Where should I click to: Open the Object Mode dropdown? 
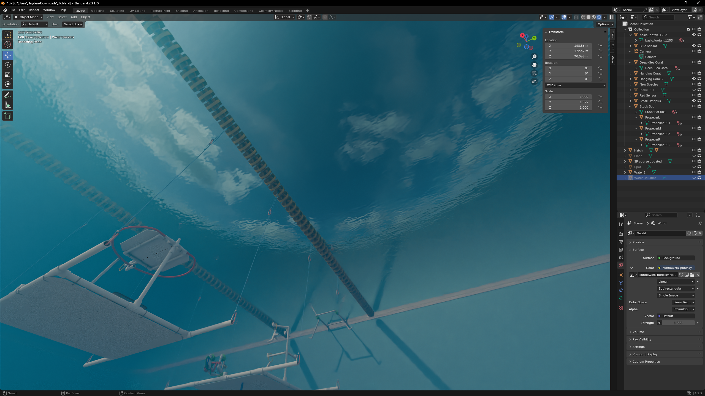coord(28,17)
